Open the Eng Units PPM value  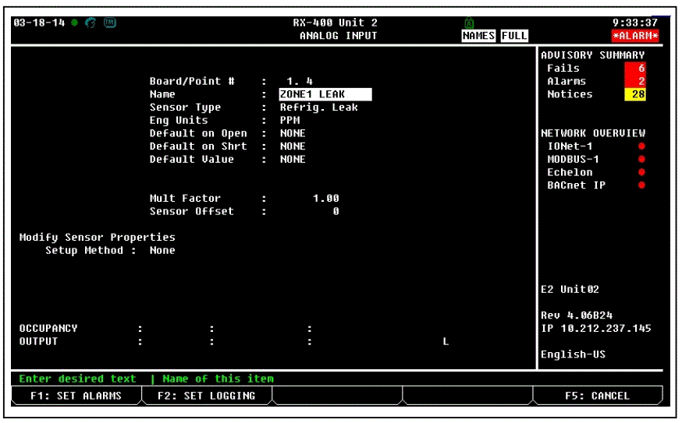coord(289,120)
